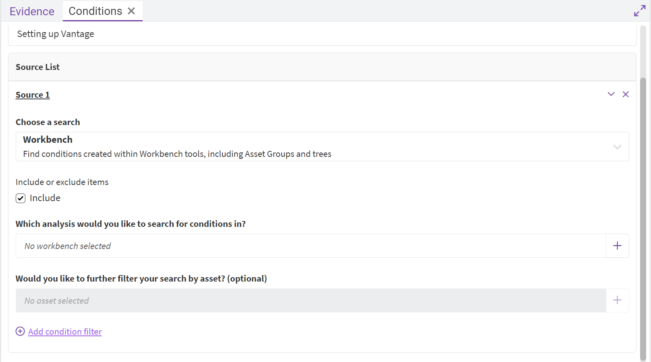The height and width of the screenshot is (362, 651).
Task: Click the No asset selected field
Action: coord(310,300)
